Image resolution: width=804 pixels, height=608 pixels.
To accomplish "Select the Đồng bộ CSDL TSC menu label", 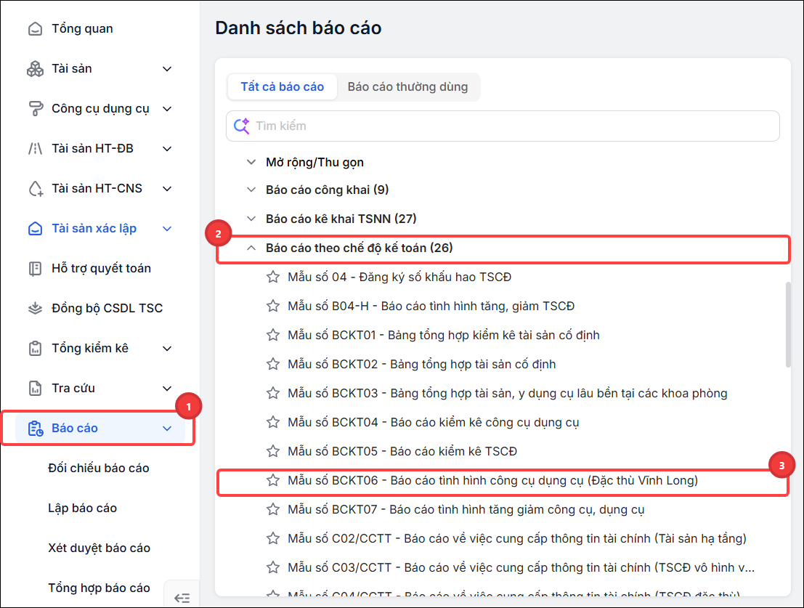I will [107, 309].
